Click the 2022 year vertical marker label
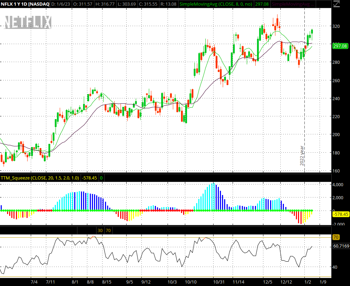Viewport: 350px width, 286px height. pos(302,156)
